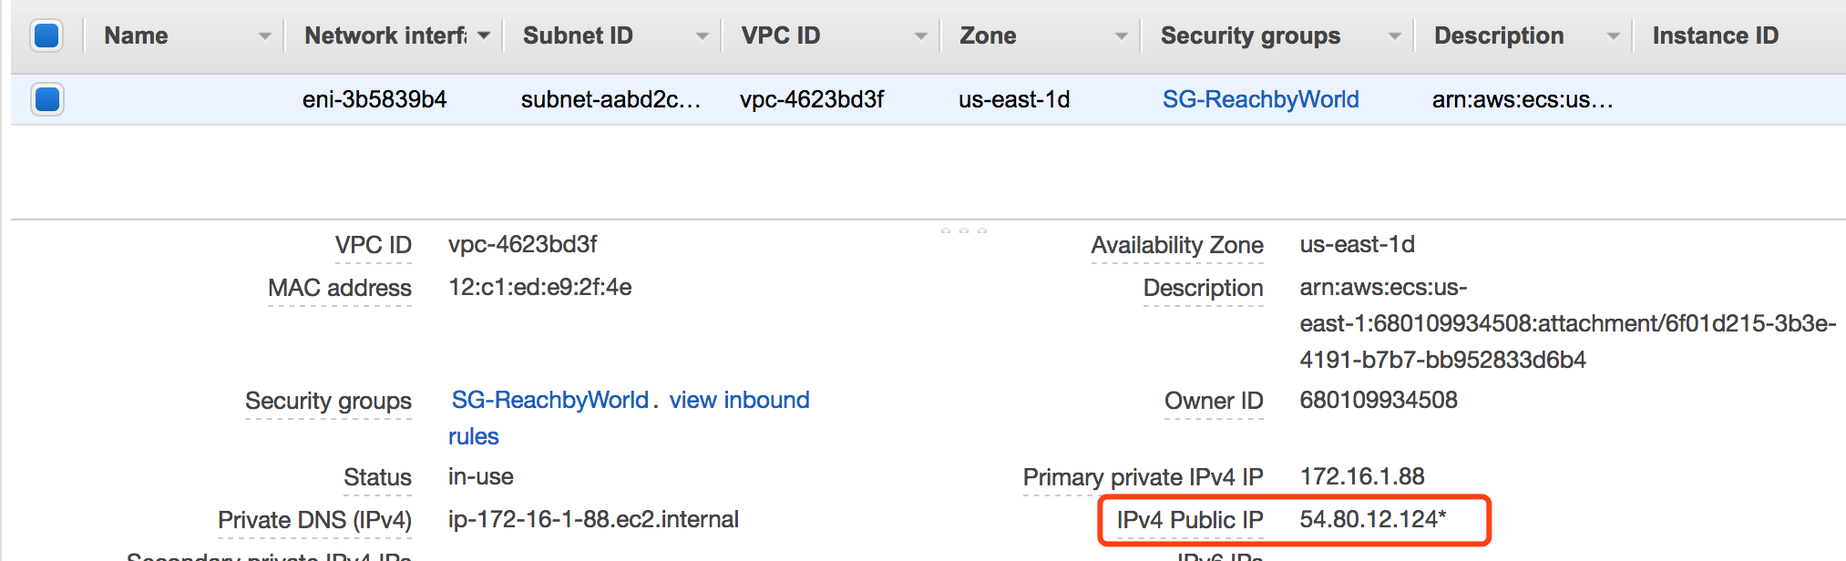The width and height of the screenshot is (1846, 561).
Task: Uncheck the eni-3b5839b4 row checkbox
Action: pyautogui.click(x=47, y=99)
